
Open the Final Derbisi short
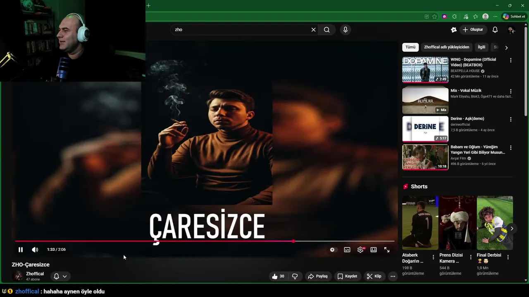click(x=495, y=223)
